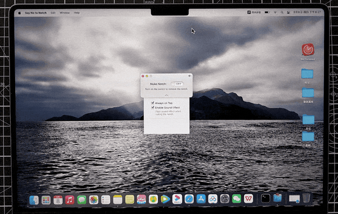
Task: Launch Music app from the dock
Action: click(70, 200)
